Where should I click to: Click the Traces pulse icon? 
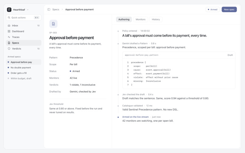9,37
